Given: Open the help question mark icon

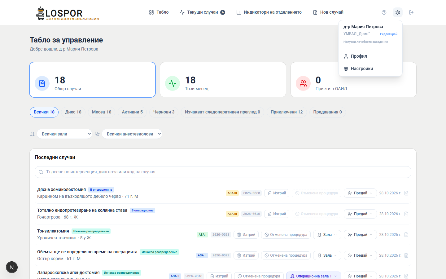Looking at the screenshot, I should [x=384, y=12].
